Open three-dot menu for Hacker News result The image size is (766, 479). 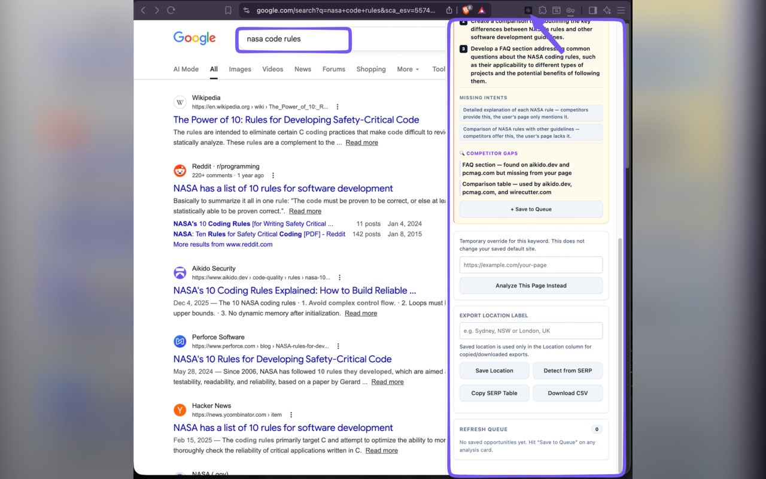[x=291, y=415]
